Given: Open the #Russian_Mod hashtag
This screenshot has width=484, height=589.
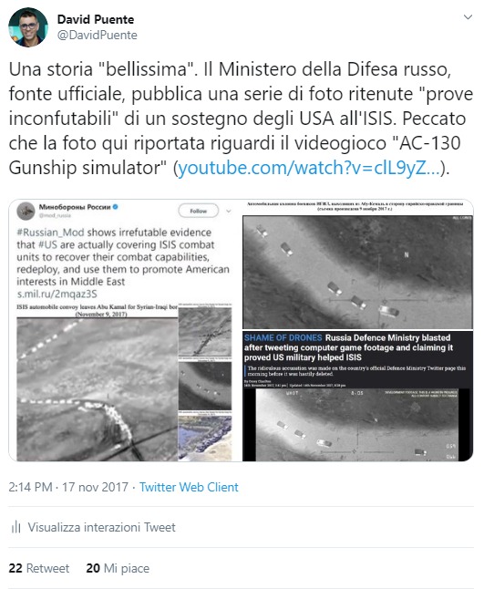Looking at the screenshot, I should point(50,232).
